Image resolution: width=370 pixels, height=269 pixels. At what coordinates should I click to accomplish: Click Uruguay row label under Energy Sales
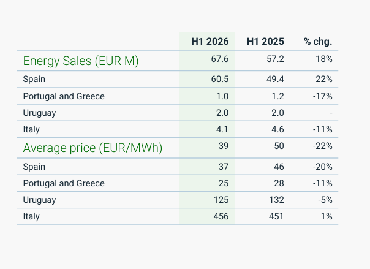coord(39,113)
